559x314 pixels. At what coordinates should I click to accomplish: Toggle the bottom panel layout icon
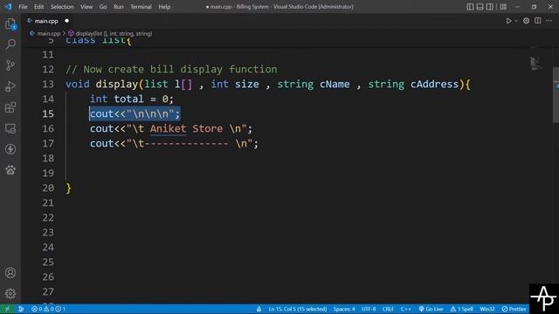point(480,7)
